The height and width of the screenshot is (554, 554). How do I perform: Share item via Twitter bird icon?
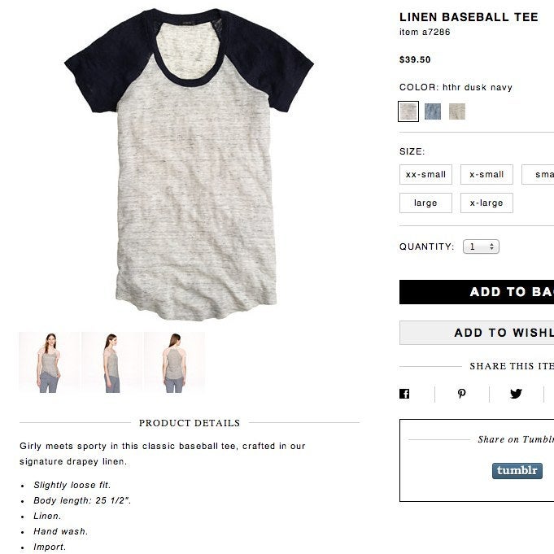(516, 394)
